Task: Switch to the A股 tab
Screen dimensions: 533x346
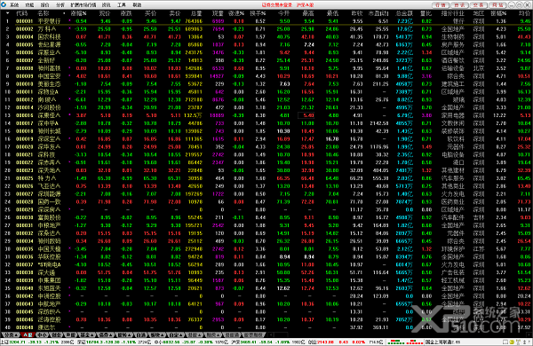Action: 28,334
